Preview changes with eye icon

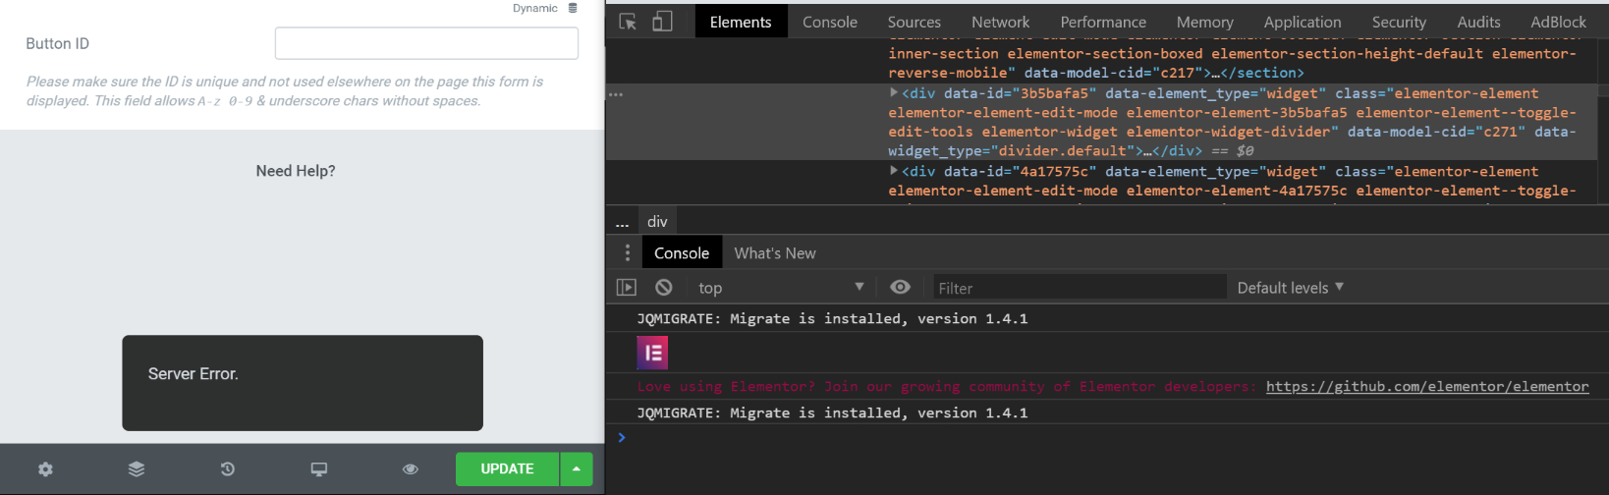[411, 469]
